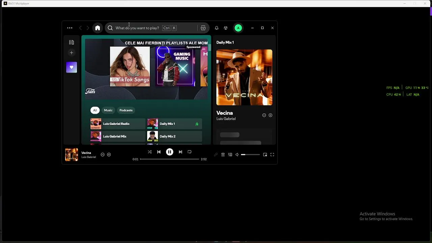Click the home feed scrollbar
Image resolution: width=432 pixels, height=243 pixels.
(x=210, y=48)
